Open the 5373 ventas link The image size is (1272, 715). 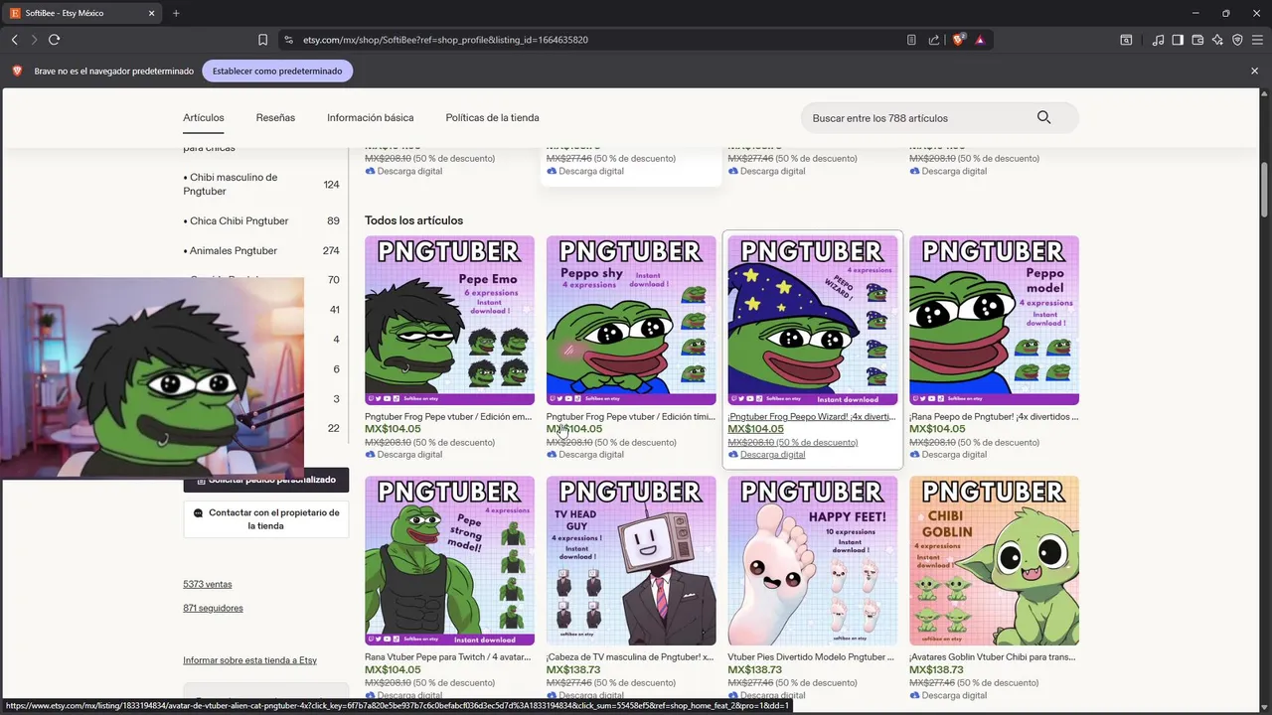208,584
